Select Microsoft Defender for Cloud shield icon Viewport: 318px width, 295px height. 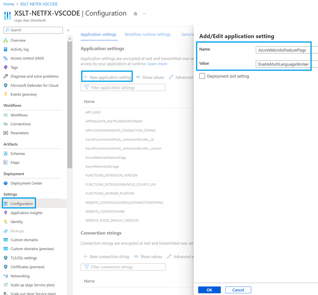[6, 85]
